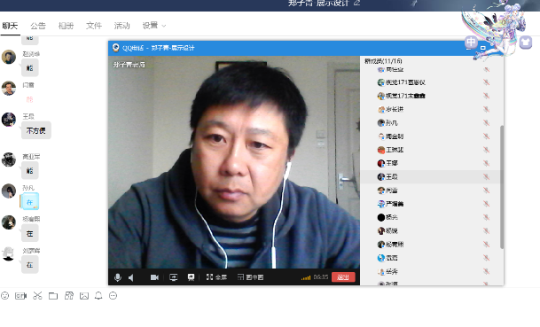This screenshot has width=540, height=327.
Task: Turn off the camera in call toolbar
Action: point(154,277)
